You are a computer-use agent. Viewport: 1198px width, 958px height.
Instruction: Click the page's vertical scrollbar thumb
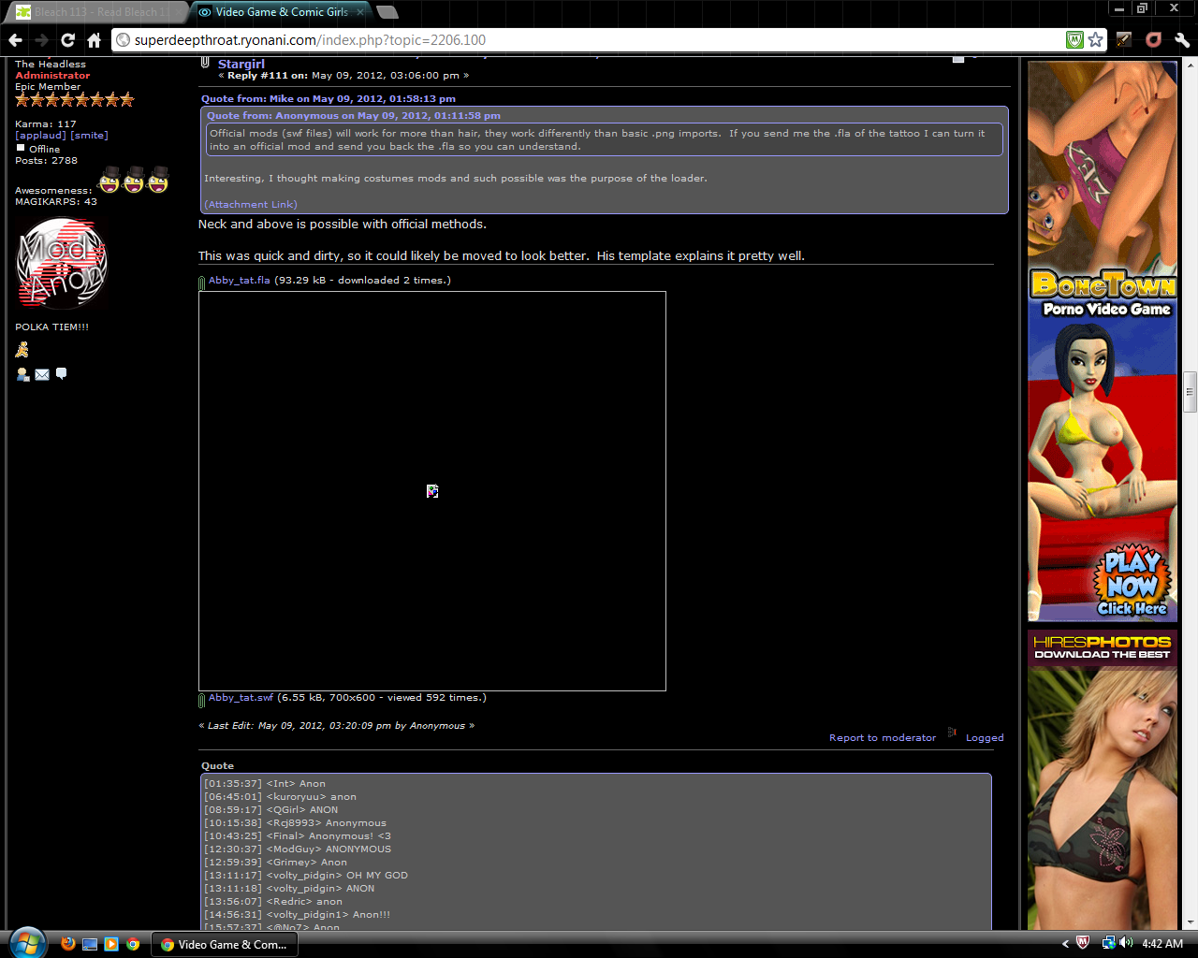point(1190,391)
